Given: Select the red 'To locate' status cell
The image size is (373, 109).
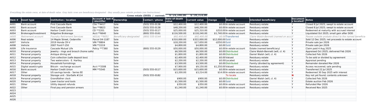Looking at the screenshot, I should coord(238,75).
